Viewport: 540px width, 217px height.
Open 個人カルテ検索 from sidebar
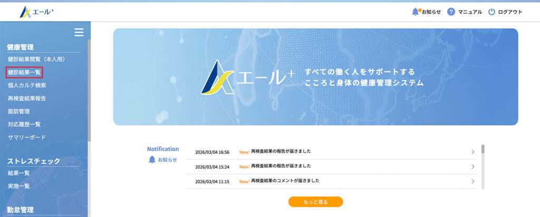(27, 85)
